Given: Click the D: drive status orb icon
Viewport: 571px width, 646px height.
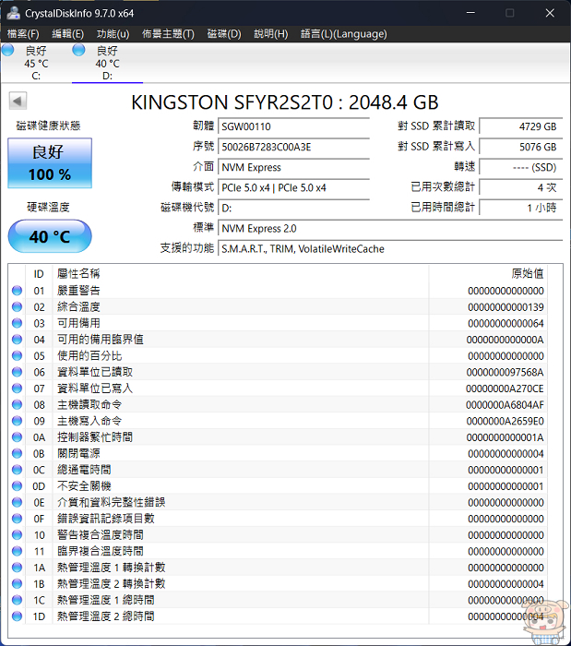Looking at the screenshot, I should coord(78,50).
